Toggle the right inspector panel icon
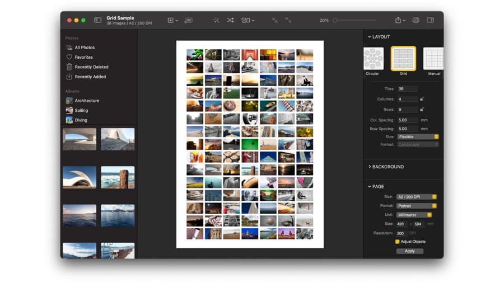The height and width of the screenshot is (283, 504). (430, 20)
